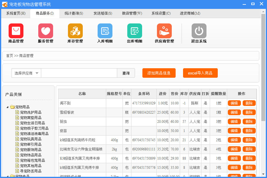This screenshot has height=178, width=267.
Task: Switch to 统计查询(S) tab
Action: click(x=74, y=13)
